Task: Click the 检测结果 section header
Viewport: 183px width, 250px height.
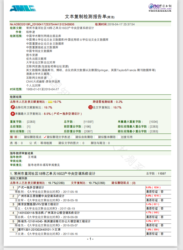Action: click(16, 97)
